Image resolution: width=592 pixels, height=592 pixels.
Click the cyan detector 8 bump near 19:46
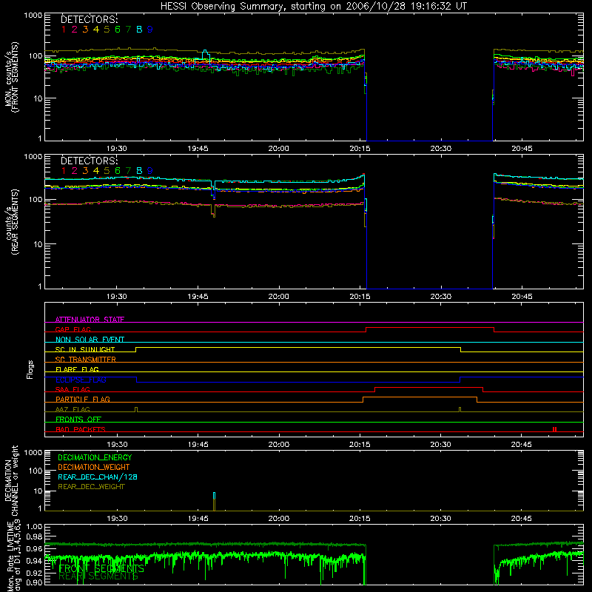[206, 54]
